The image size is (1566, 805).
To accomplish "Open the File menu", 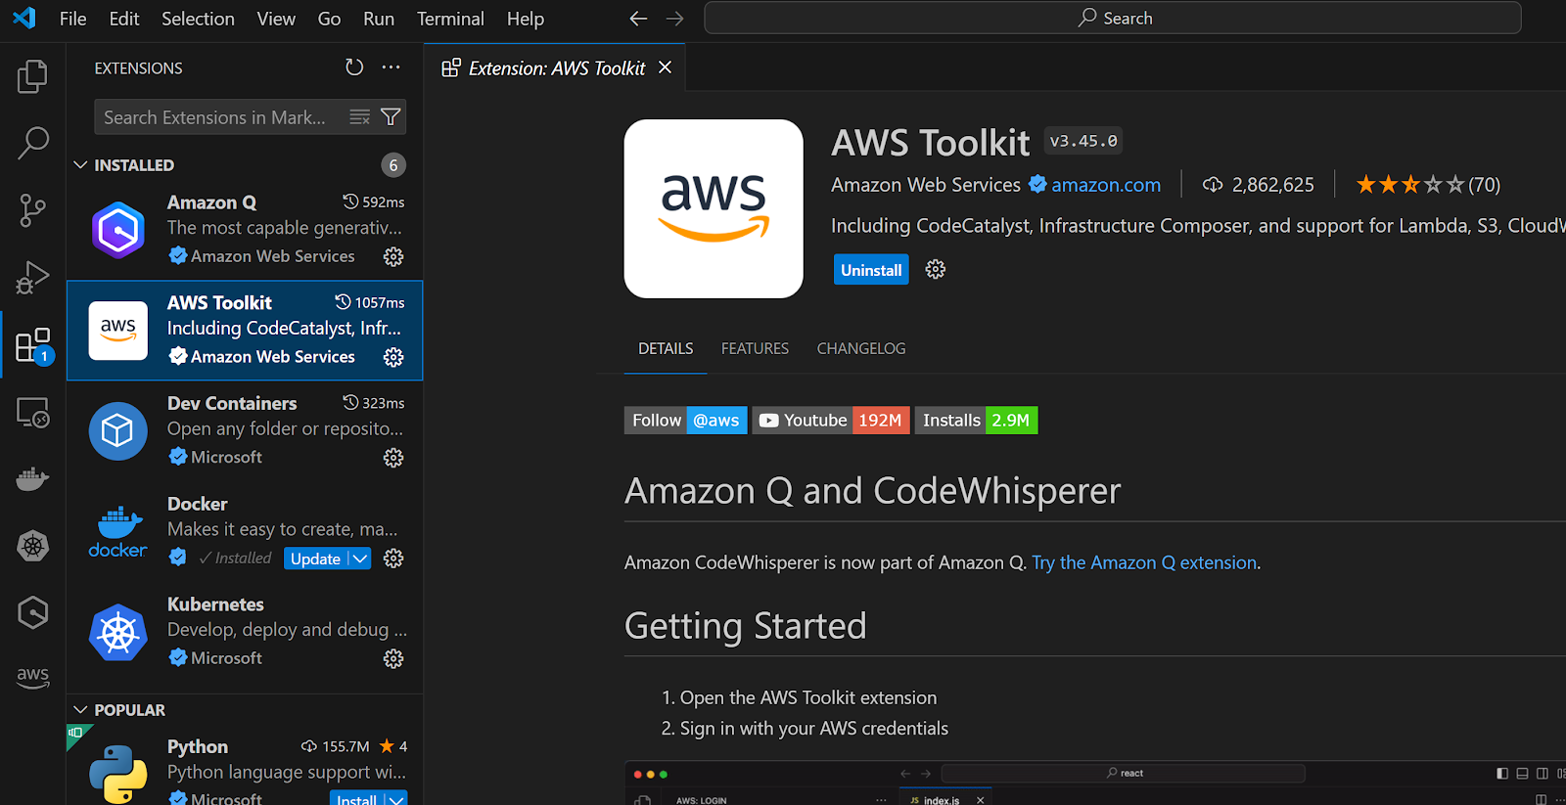I will 72,19.
